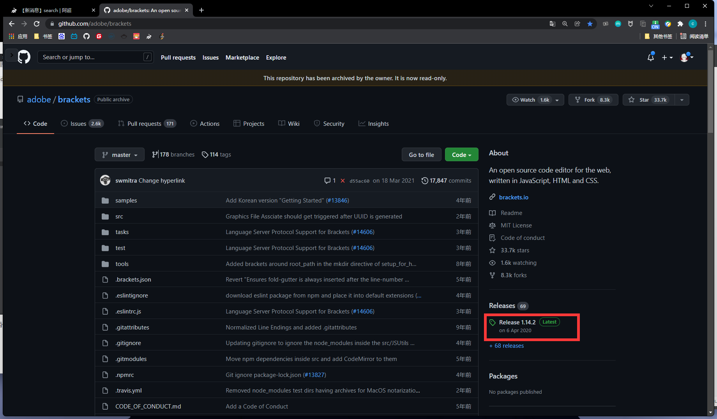The height and width of the screenshot is (419, 717).
Task: Click the tab search chevron in title bar
Action: [651, 6]
